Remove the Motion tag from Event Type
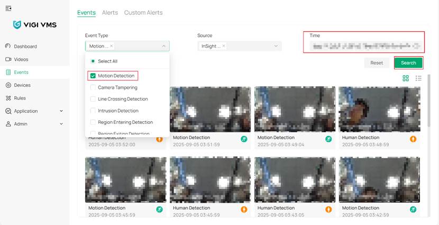439x225 pixels. coord(112,47)
